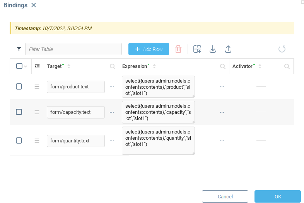
Task: Check the form/capacity:text row checkbox
Action: tap(19, 112)
